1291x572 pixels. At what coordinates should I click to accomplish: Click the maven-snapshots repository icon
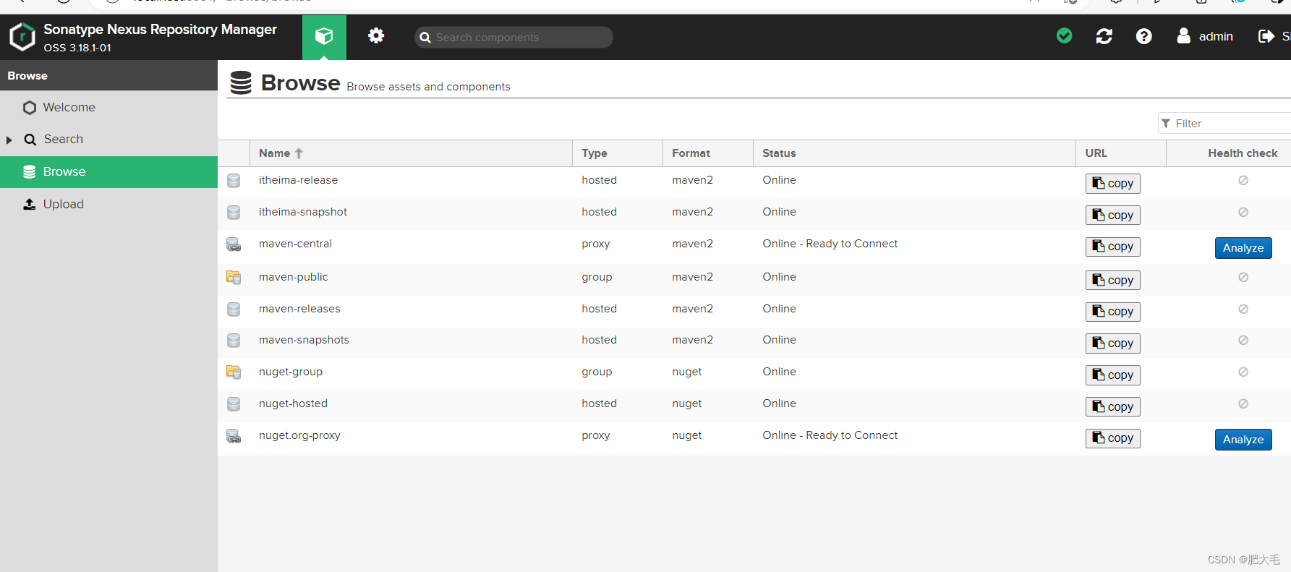pyautogui.click(x=234, y=340)
